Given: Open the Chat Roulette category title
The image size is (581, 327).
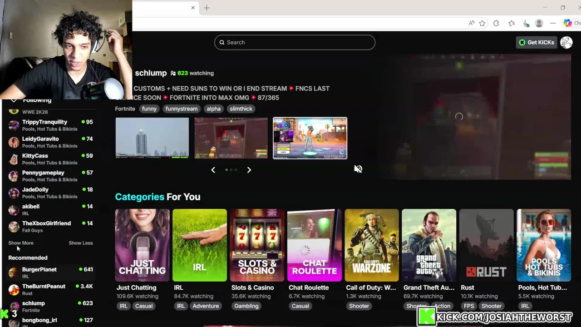Looking at the screenshot, I should click(309, 287).
